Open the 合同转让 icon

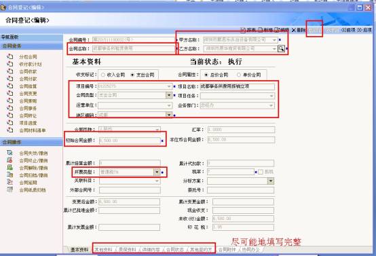click(10, 115)
